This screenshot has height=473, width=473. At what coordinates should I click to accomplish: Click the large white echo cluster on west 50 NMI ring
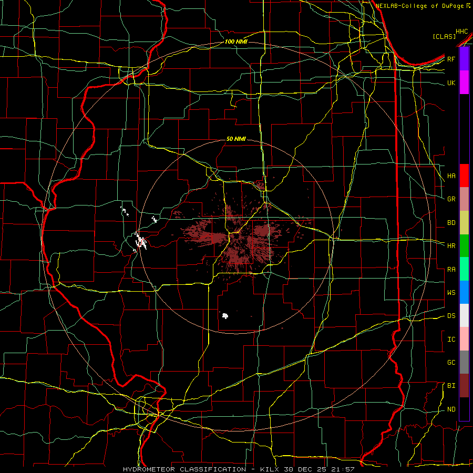tap(141, 240)
